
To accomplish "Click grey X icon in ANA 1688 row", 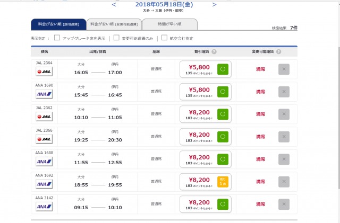I will (284, 159).
